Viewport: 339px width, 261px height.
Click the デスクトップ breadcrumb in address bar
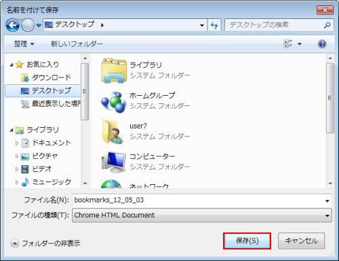[75, 24]
